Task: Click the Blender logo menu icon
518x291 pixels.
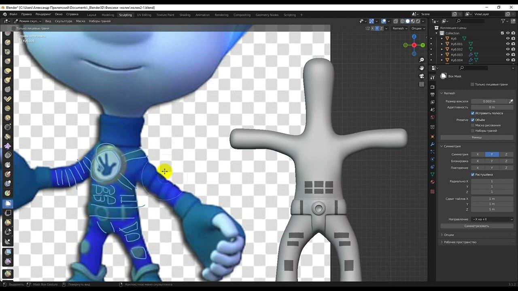Action: pos(5,14)
